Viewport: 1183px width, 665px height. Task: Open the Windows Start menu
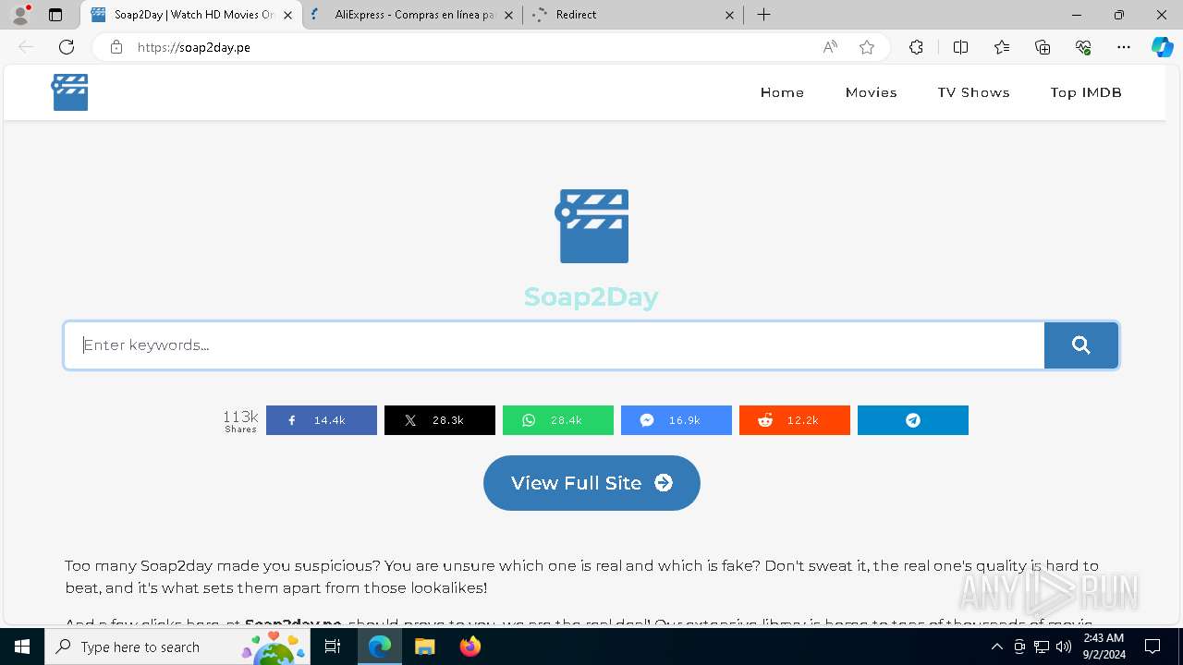pyautogui.click(x=22, y=647)
